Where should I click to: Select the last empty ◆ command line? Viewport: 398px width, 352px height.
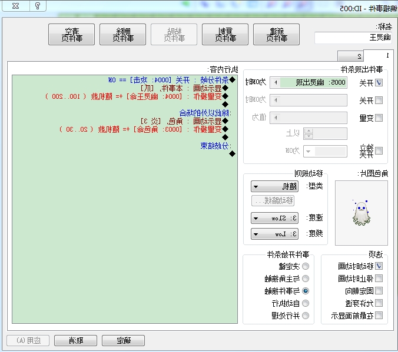232,154
